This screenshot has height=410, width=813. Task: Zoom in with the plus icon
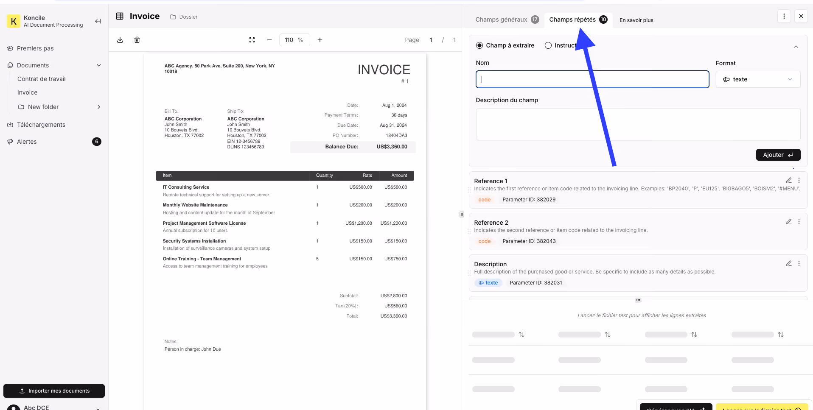click(320, 40)
